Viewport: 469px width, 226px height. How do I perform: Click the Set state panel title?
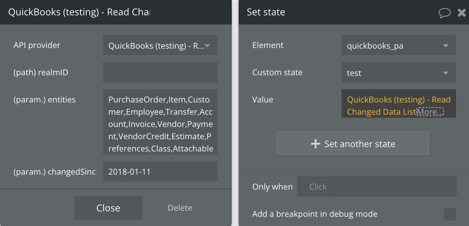266,12
